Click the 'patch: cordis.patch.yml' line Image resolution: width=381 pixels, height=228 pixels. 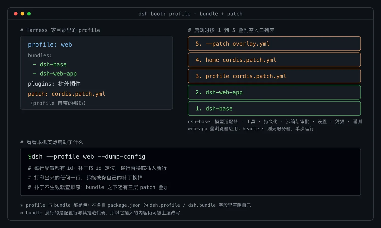click(x=67, y=94)
